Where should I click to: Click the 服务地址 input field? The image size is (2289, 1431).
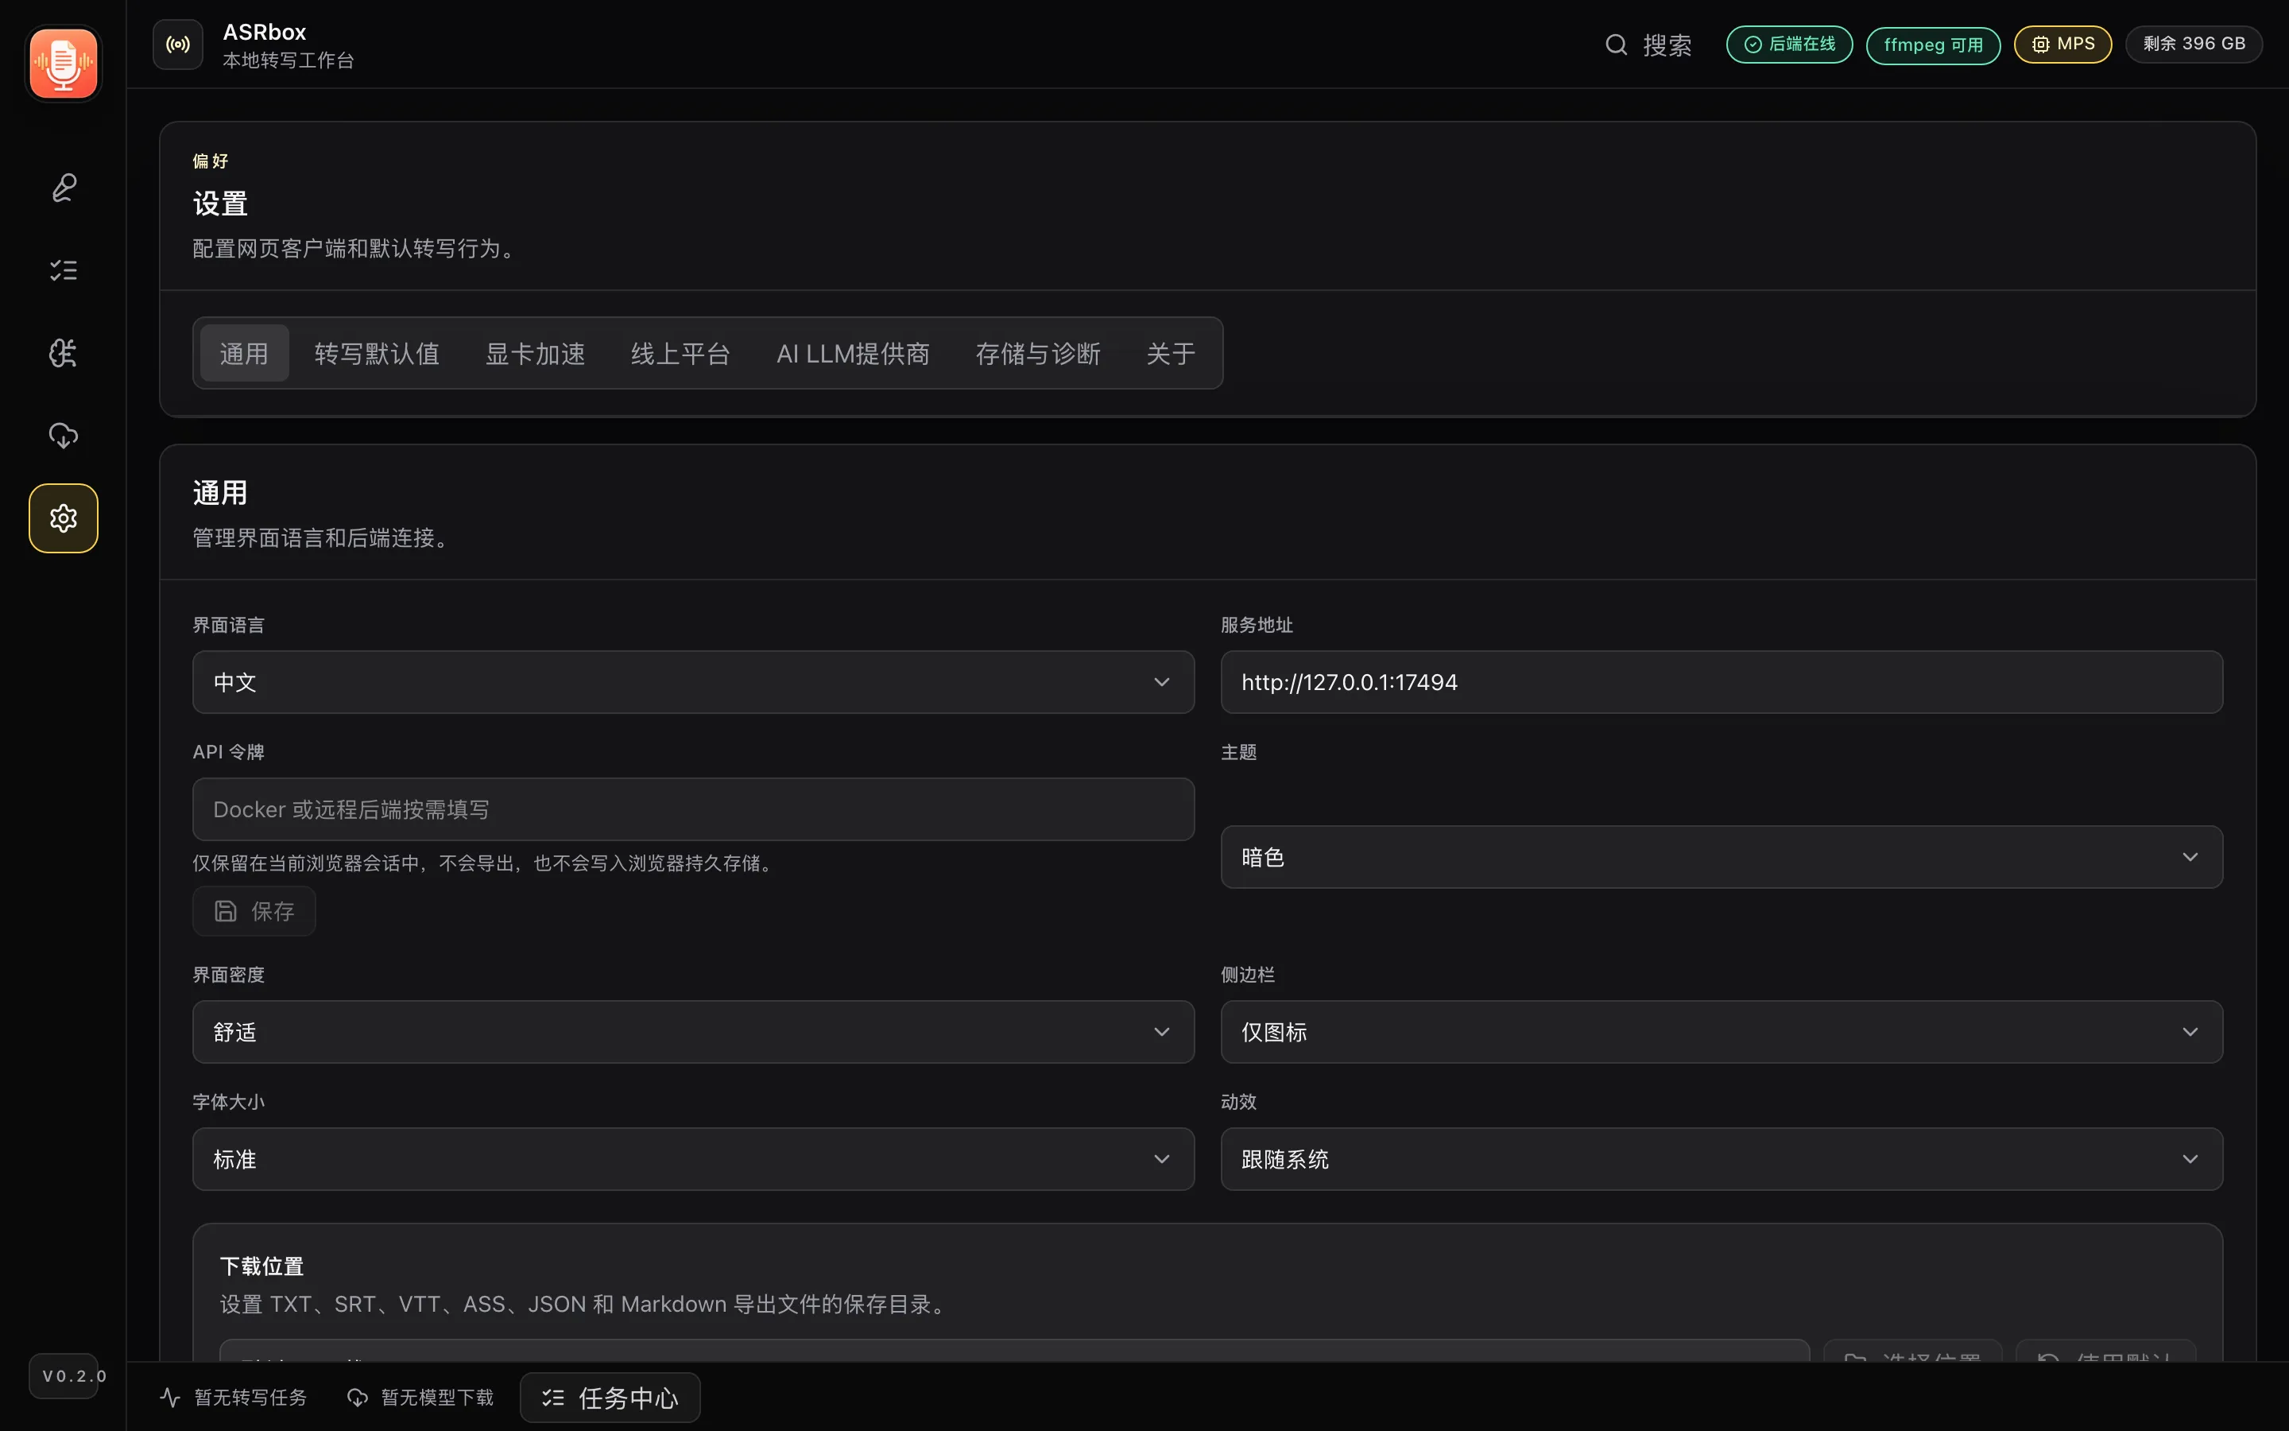[1722, 681]
